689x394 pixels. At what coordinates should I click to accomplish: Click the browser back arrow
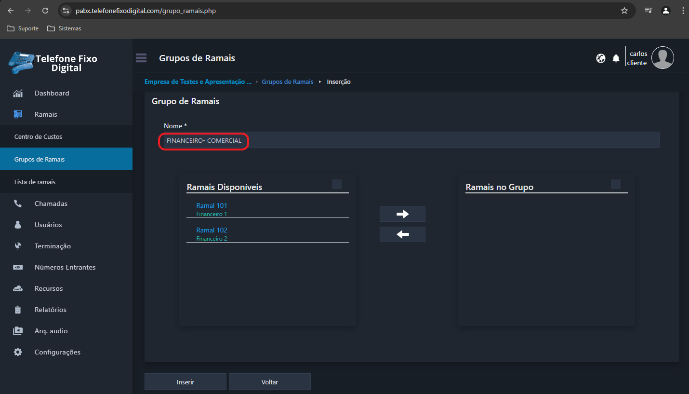point(11,11)
